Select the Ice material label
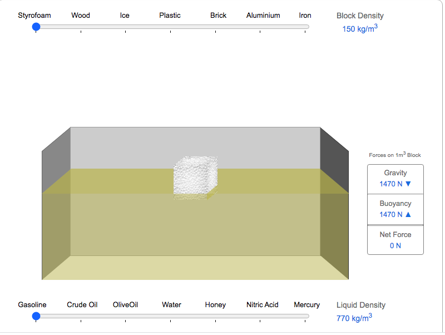This screenshot has width=445, height=335. point(125,16)
